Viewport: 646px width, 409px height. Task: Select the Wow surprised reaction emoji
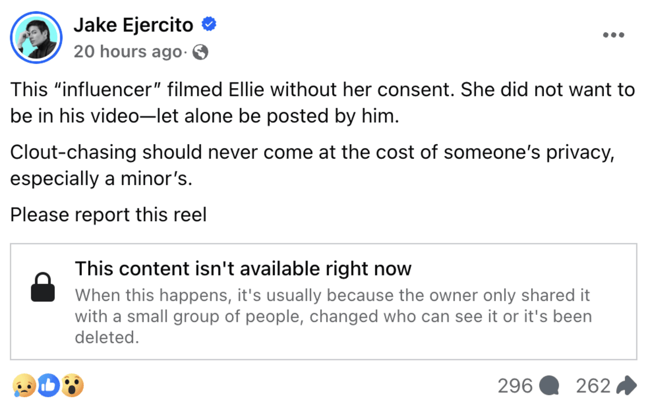[x=72, y=385]
